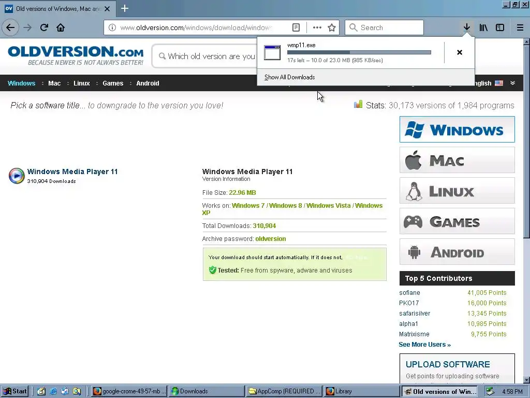This screenshot has height=398, width=530.
Task: Open the Firefox home page icon
Action: click(61, 27)
